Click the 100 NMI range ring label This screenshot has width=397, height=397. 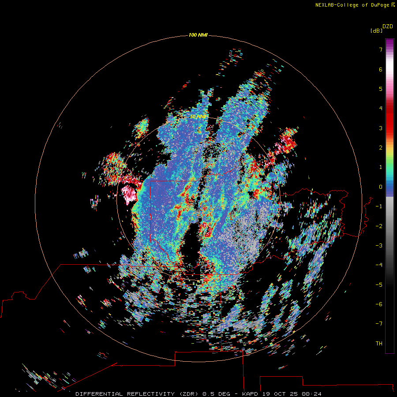198,35
